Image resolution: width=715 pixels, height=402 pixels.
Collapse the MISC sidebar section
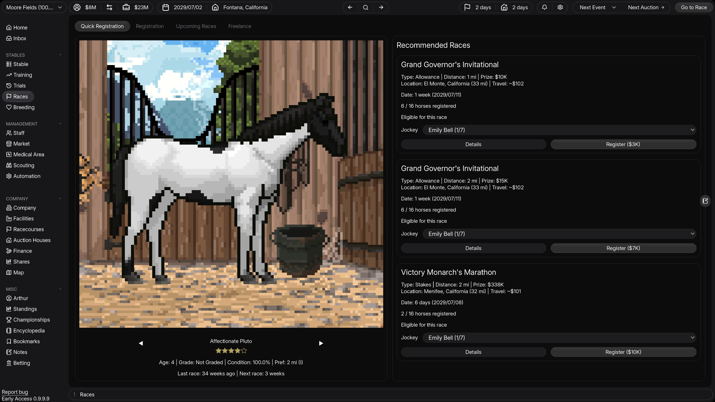(x=60, y=289)
